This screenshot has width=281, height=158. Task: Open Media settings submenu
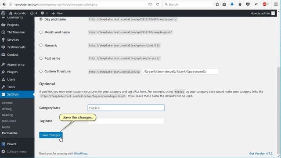tap(6, 127)
